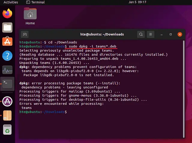This screenshot has width=192, height=143.
Task: Click the terminal vertical scrollbar
Action: (x=184, y=89)
